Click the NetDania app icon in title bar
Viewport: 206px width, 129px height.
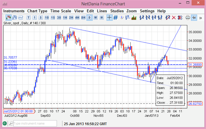pyautogui.click(x=5, y=4)
